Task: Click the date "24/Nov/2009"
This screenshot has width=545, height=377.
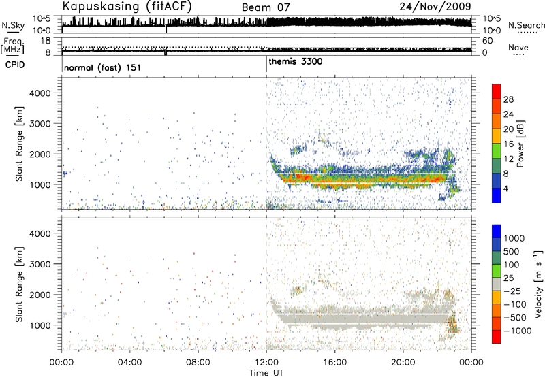Action: pos(435,6)
